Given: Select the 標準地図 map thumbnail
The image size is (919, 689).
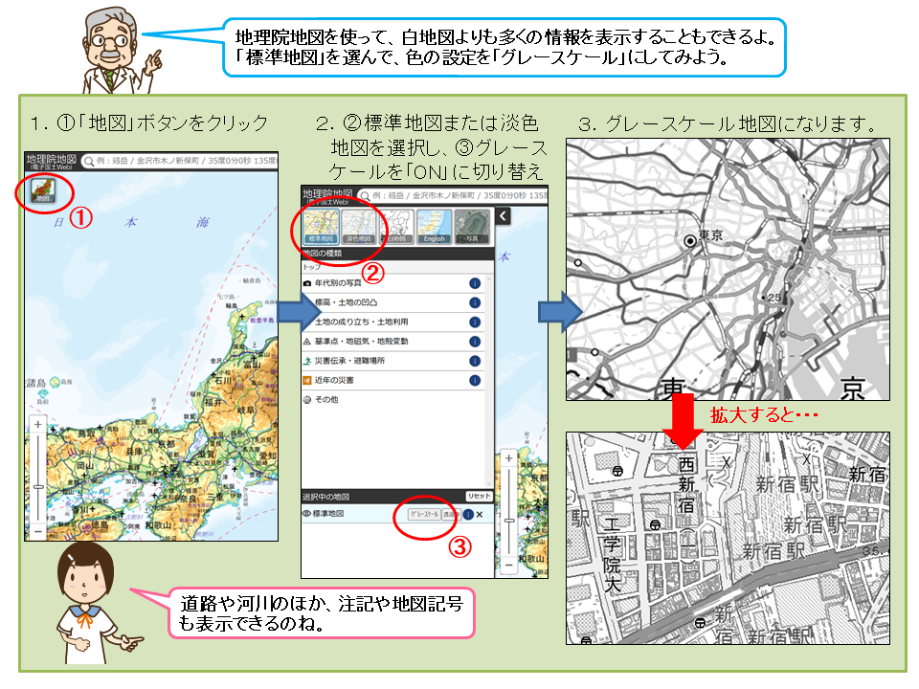Looking at the screenshot, I should pyautogui.click(x=322, y=227).
